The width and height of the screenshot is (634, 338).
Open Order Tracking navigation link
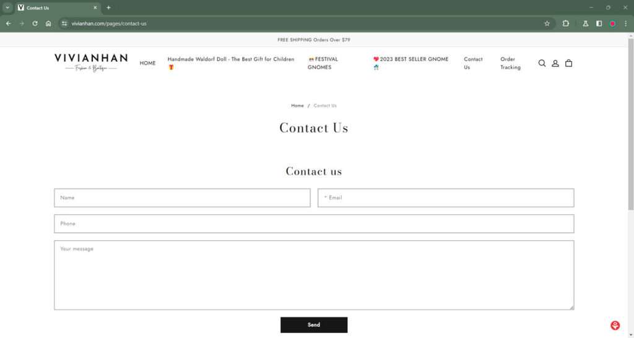click(510, 63)
